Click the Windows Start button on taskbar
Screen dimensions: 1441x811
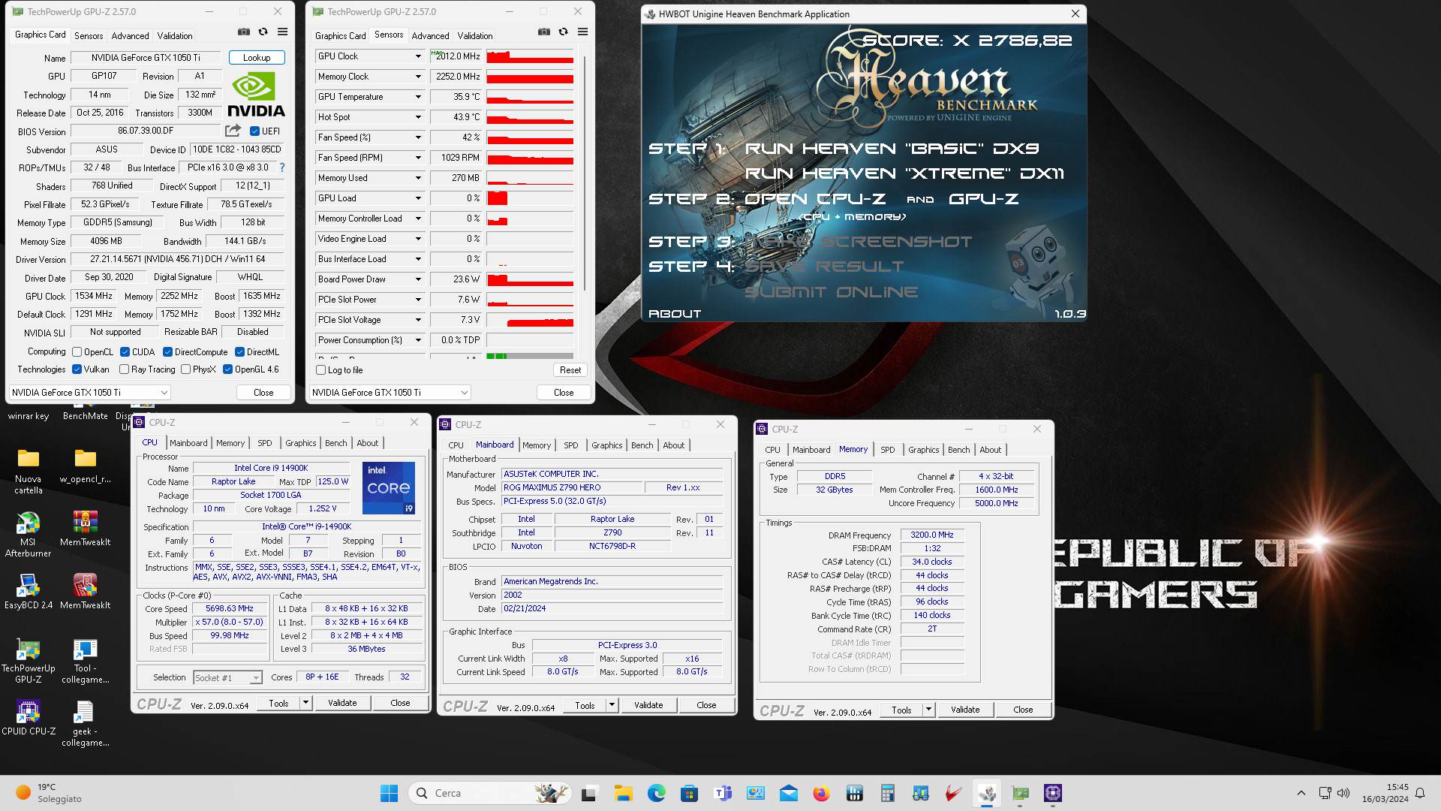pos(389,793)
